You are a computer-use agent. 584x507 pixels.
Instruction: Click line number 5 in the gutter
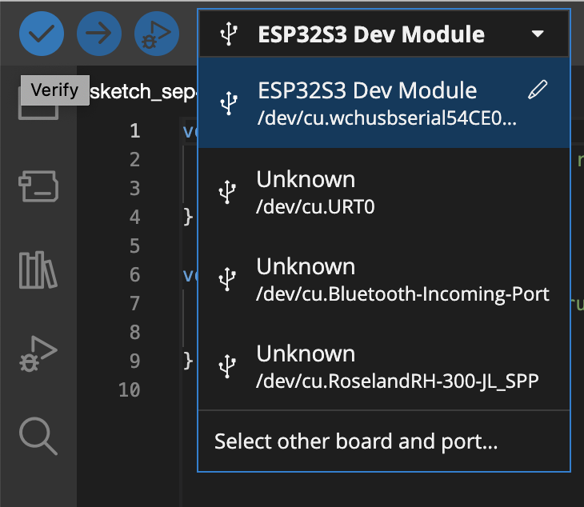click(135, 246)
